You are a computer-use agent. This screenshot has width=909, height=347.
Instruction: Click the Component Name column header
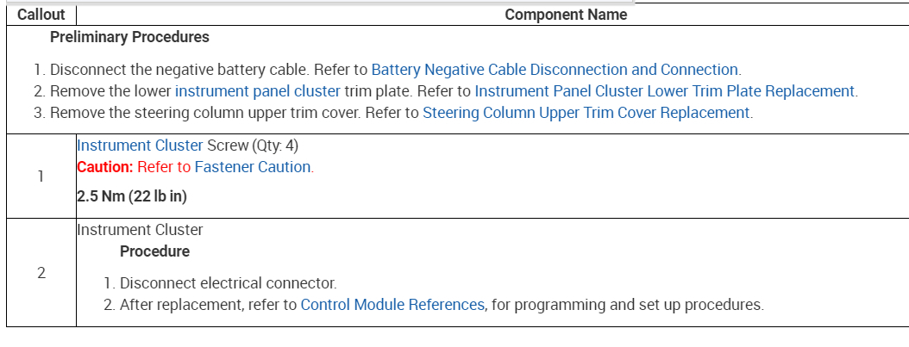[566, 15]
